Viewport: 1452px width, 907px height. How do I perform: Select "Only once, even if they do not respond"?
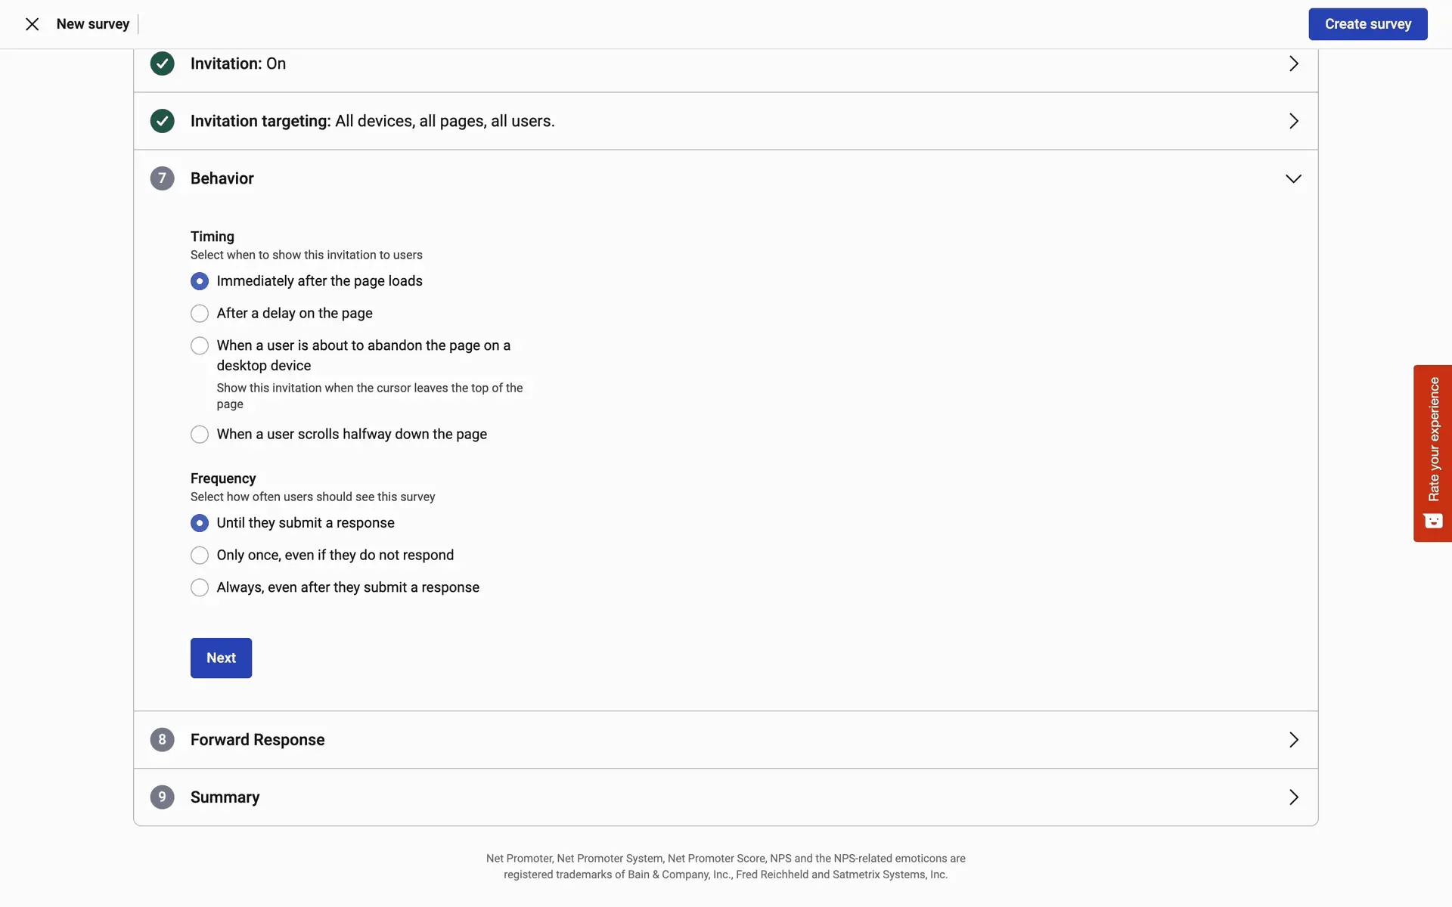click(200, 555)
